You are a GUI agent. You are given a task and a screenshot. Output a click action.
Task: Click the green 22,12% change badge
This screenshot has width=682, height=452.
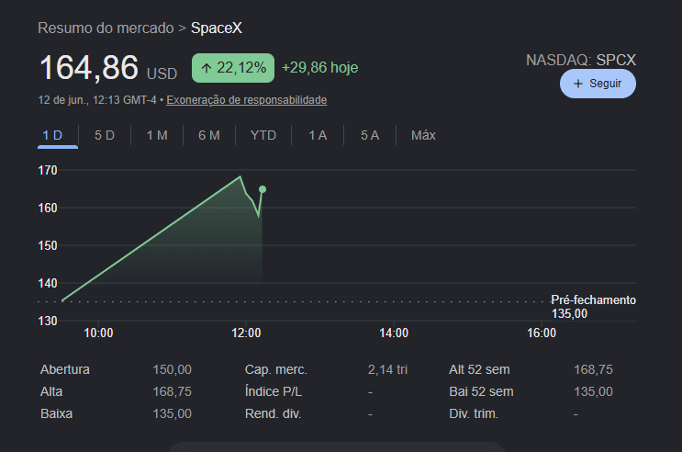(x=233, y=68)
